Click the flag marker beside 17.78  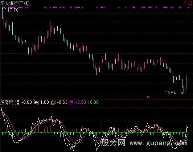pyautogui.click(x=4, y=8)
